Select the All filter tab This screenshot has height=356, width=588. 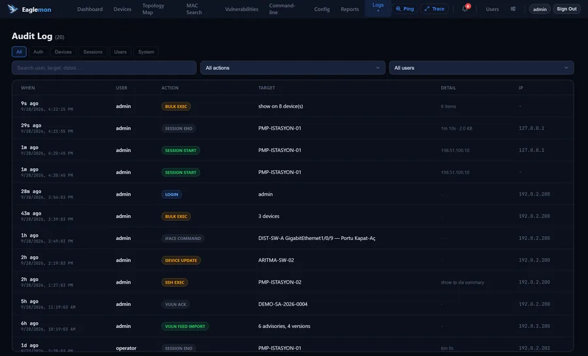[x=19, y=52]
